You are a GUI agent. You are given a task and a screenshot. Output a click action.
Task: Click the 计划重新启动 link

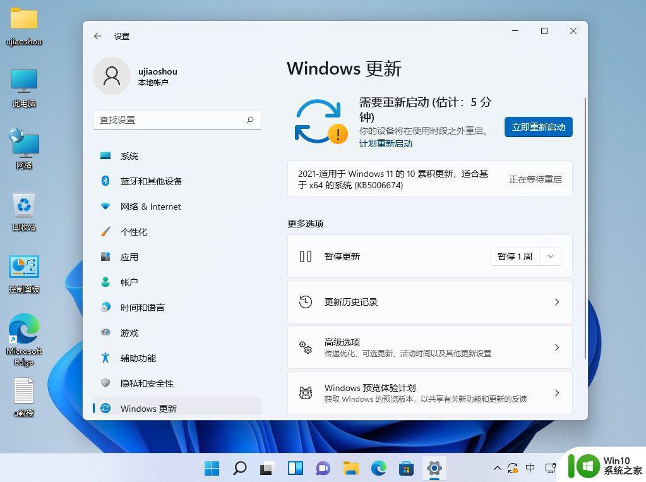[386, 143]
